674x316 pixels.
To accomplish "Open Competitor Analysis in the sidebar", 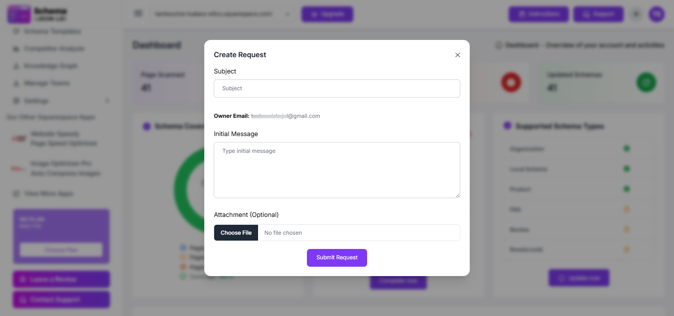I will (x=54, y=49).
